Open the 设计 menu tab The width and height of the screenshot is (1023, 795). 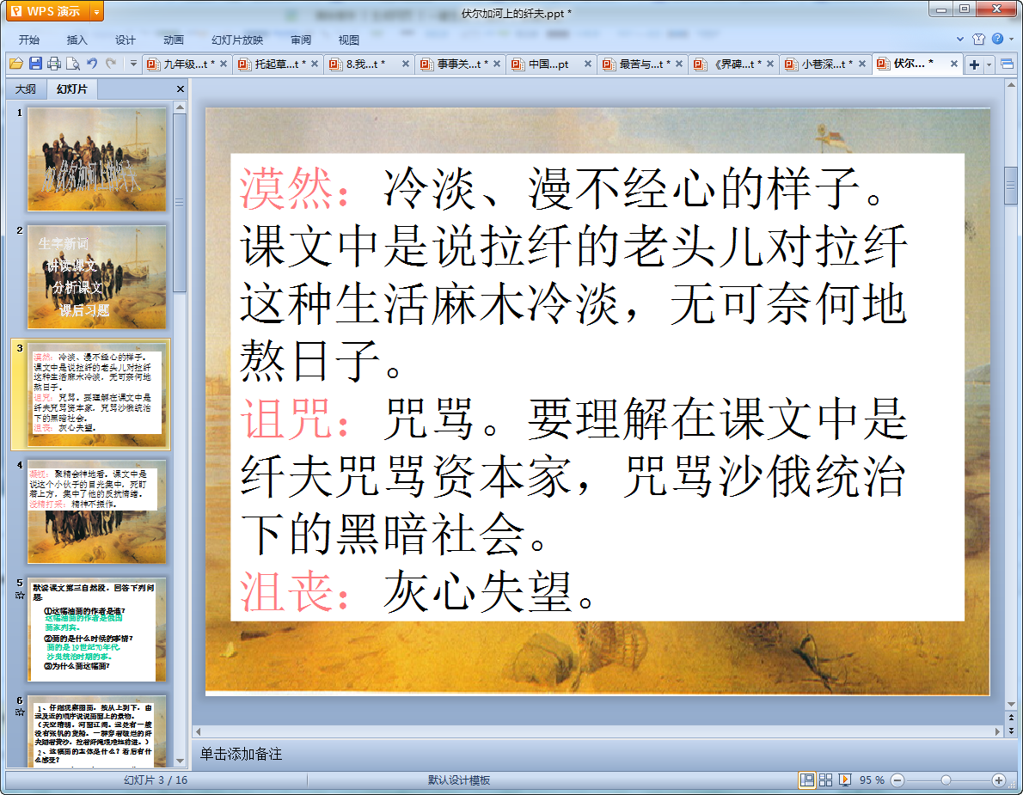[x=126, y=40]
